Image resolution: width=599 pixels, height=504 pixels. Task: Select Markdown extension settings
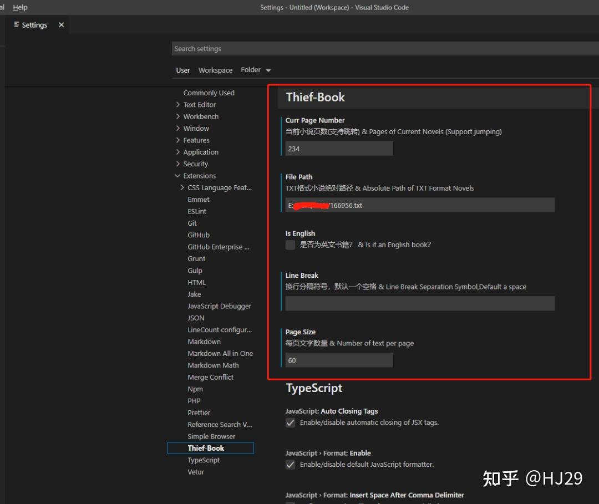coord(204,342)
